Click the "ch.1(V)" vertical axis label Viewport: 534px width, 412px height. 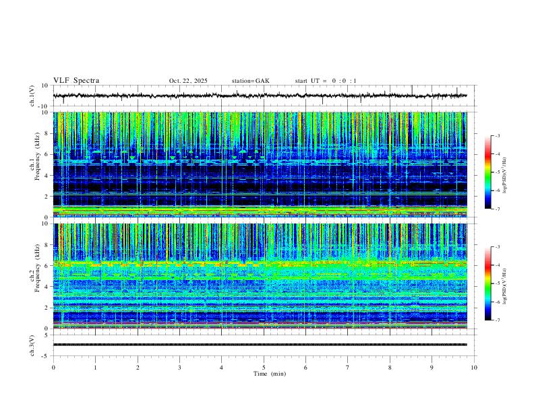tap(32, 96)
